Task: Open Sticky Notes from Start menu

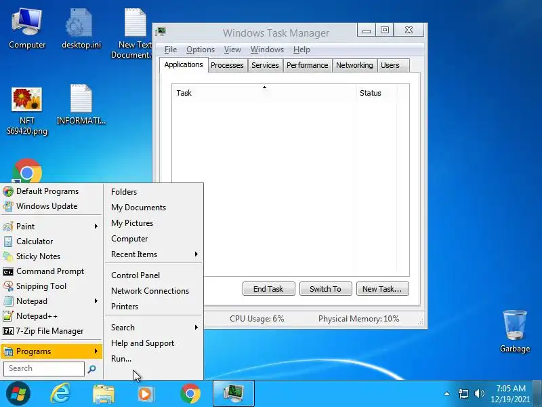Action: [x=51, y=256]
